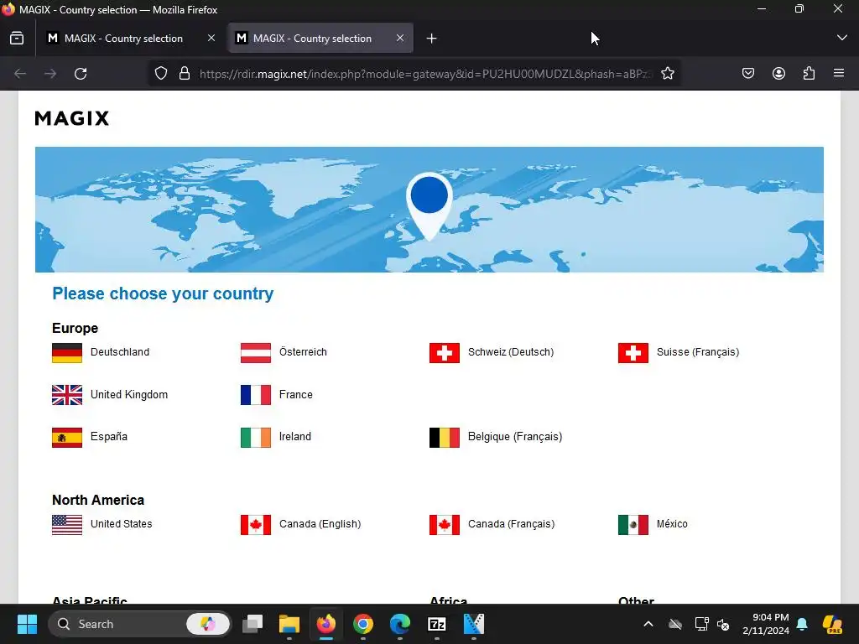
Task: Click the taskbar Search box
Action: pos(140,624)
